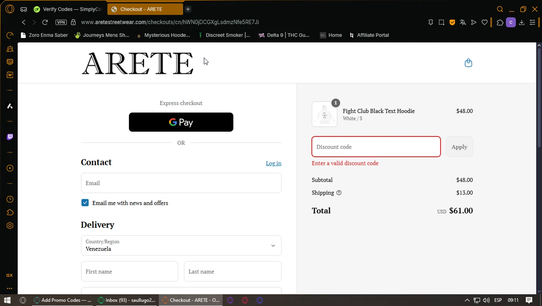This screenshot has width=542, height=306.
Task: Go back to the previous page
Action: tap(24, 22)
